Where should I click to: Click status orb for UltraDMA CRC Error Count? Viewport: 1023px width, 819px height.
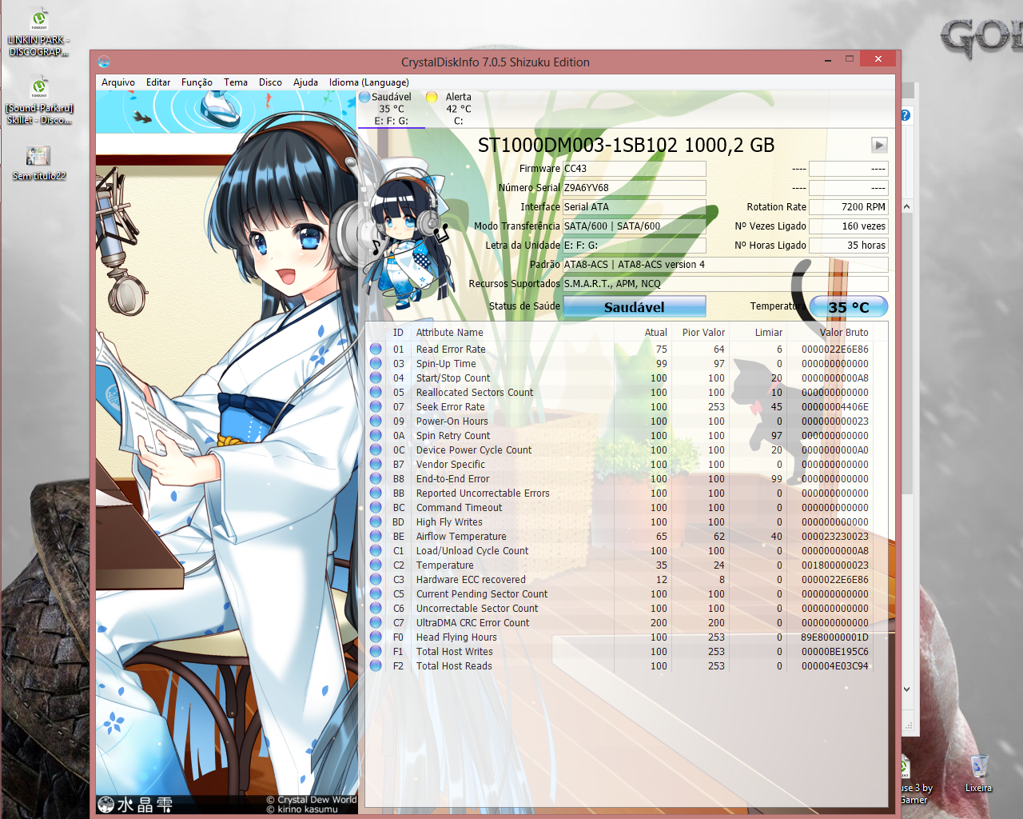pos(376,623)
